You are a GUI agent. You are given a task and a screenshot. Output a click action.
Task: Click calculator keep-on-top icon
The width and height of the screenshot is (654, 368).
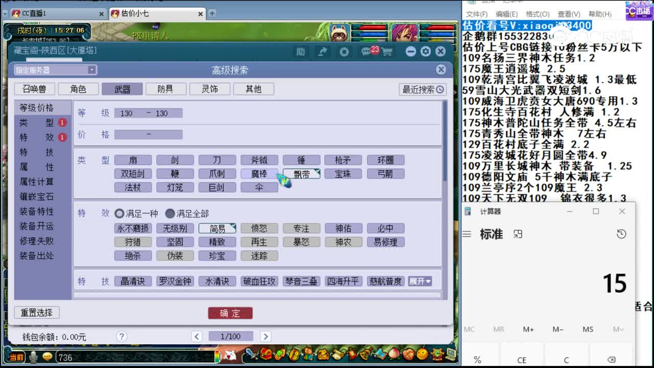[x=518, y=234]
